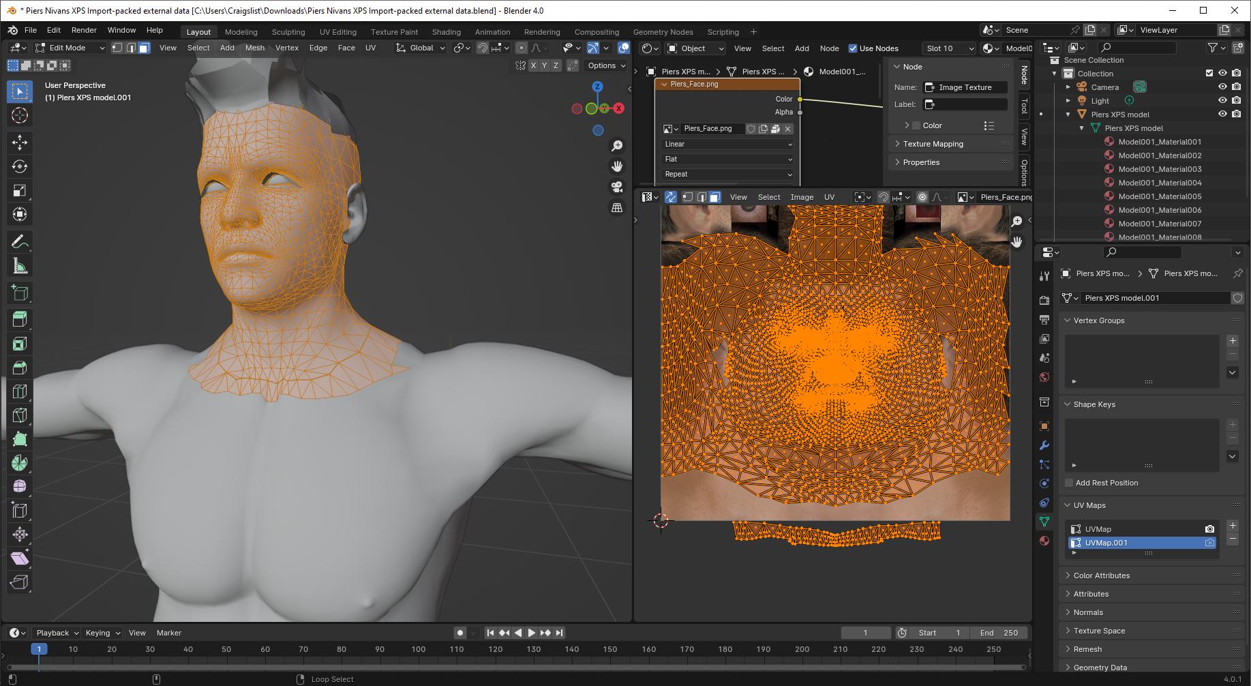The width and height of the screenshot is (1251, 686).
Task: Jump to the timeline end frame
Action: coord(559,633)
